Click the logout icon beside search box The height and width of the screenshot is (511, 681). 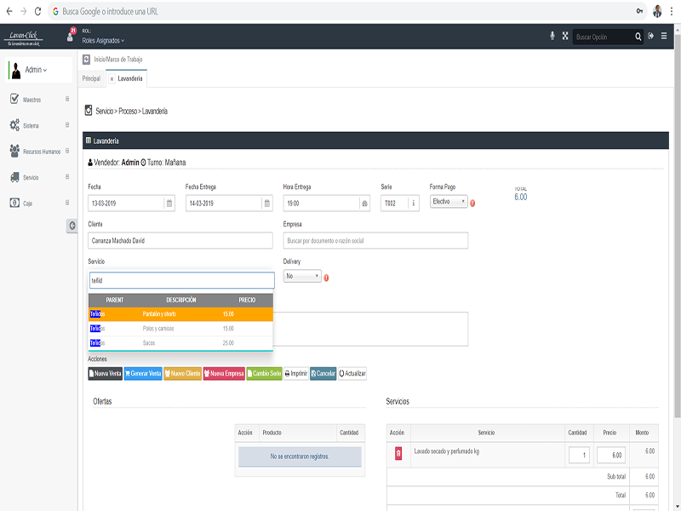(650, 36)
